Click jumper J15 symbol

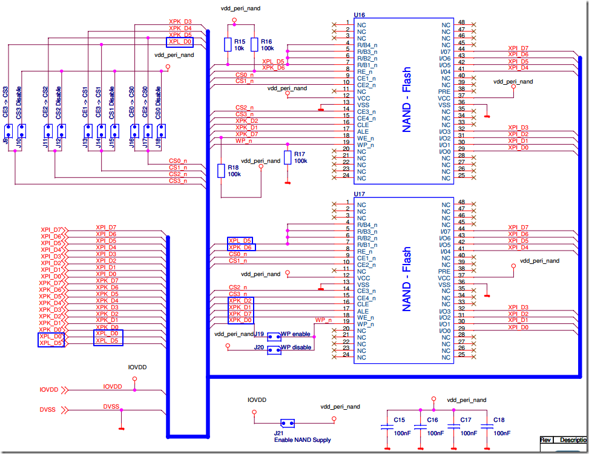click(115, 131)
